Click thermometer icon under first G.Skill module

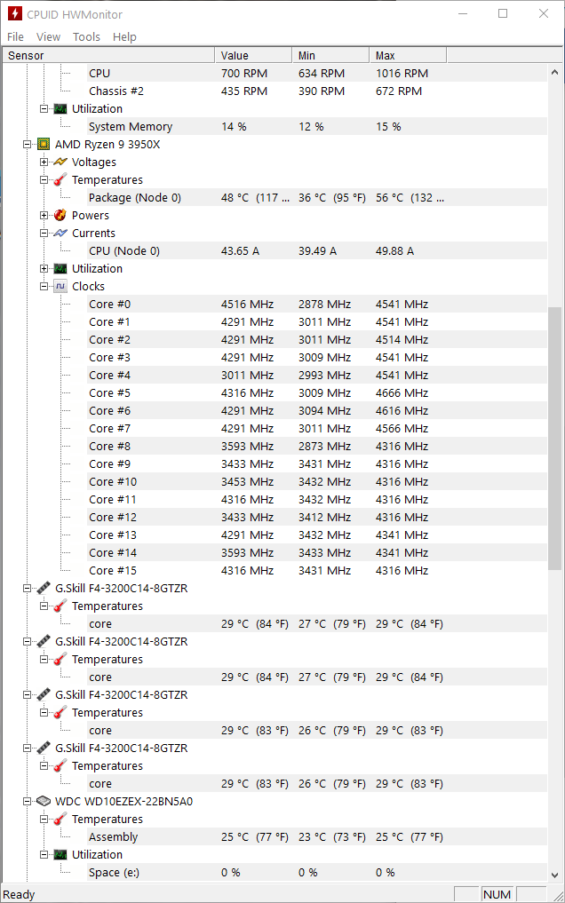60,606
